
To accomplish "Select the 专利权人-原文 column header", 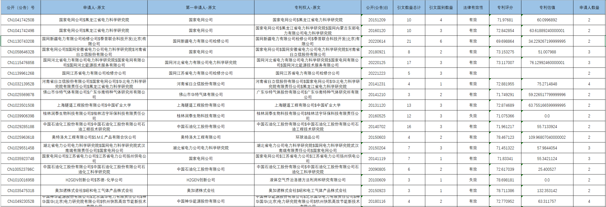I will [x=308, y=7].
